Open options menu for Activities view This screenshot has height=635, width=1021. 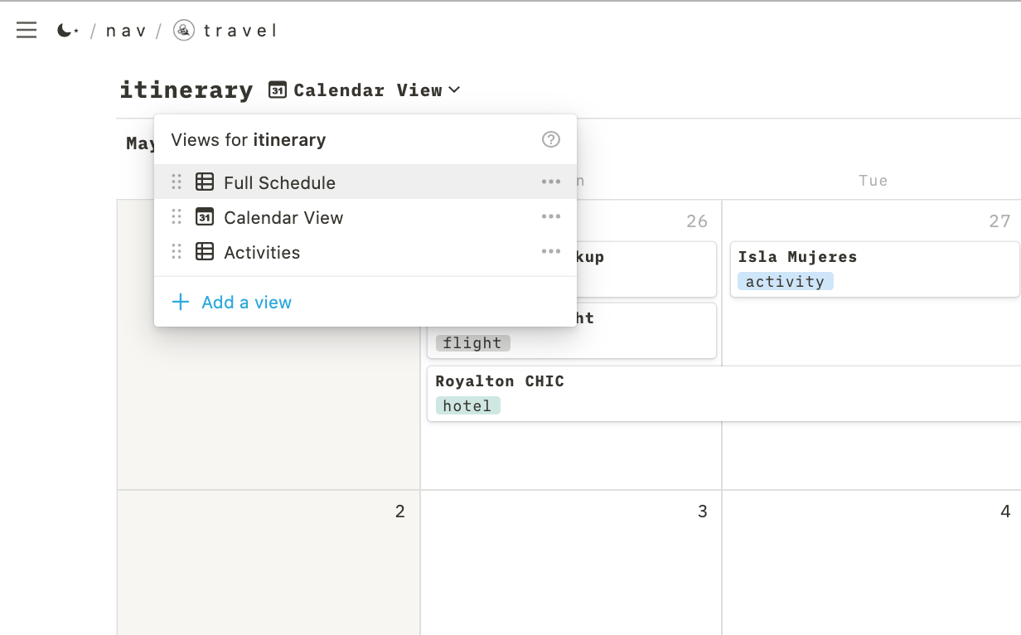[551, 252]
